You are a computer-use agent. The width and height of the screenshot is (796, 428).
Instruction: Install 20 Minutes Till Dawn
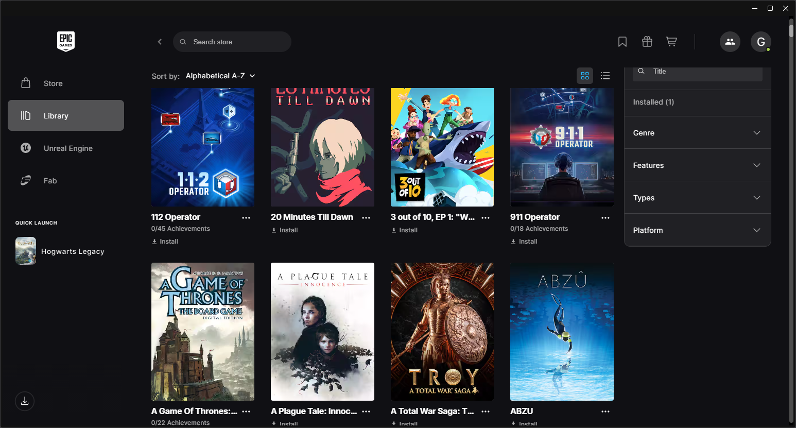click(285, 230)
